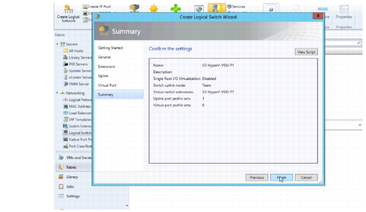Click the highlighted fabric resources ribbon icon
The height and width of the screenshot is (212, 366).
pyautogui.click(x=216, y=8)
